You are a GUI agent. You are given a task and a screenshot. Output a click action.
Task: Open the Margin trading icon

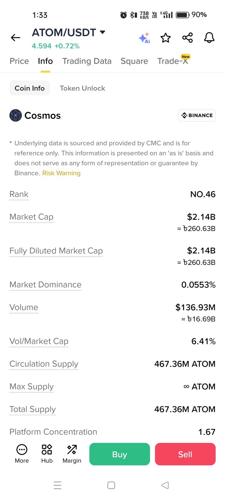72,454
